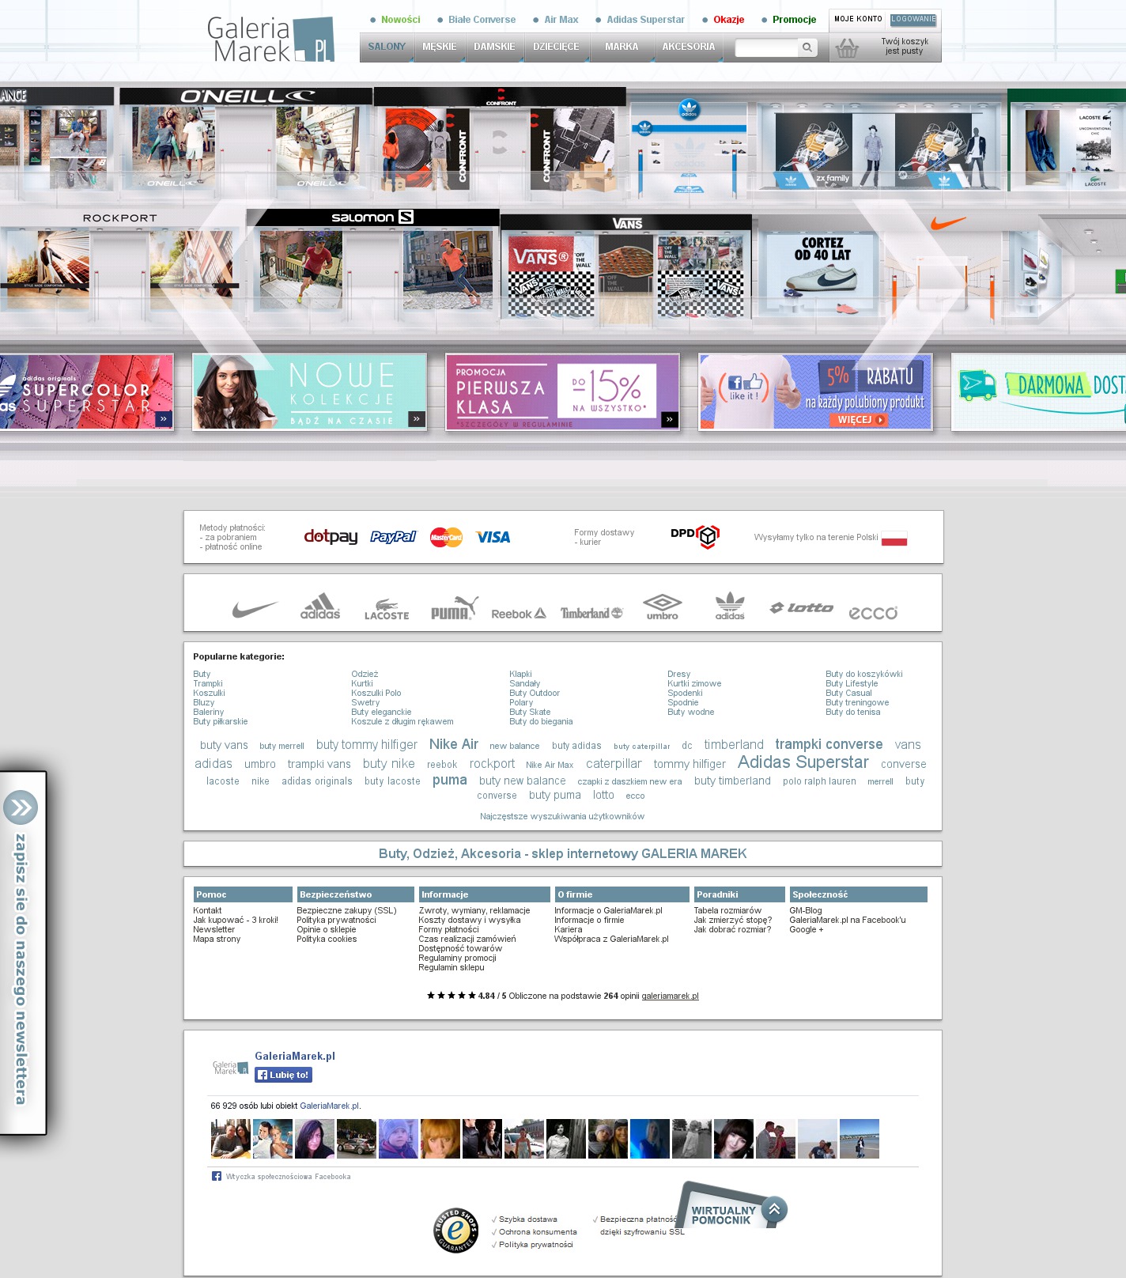Click into the search text field
Image resolution: width=1126 pixels, height=1278 pixels.
coord(765,47)
